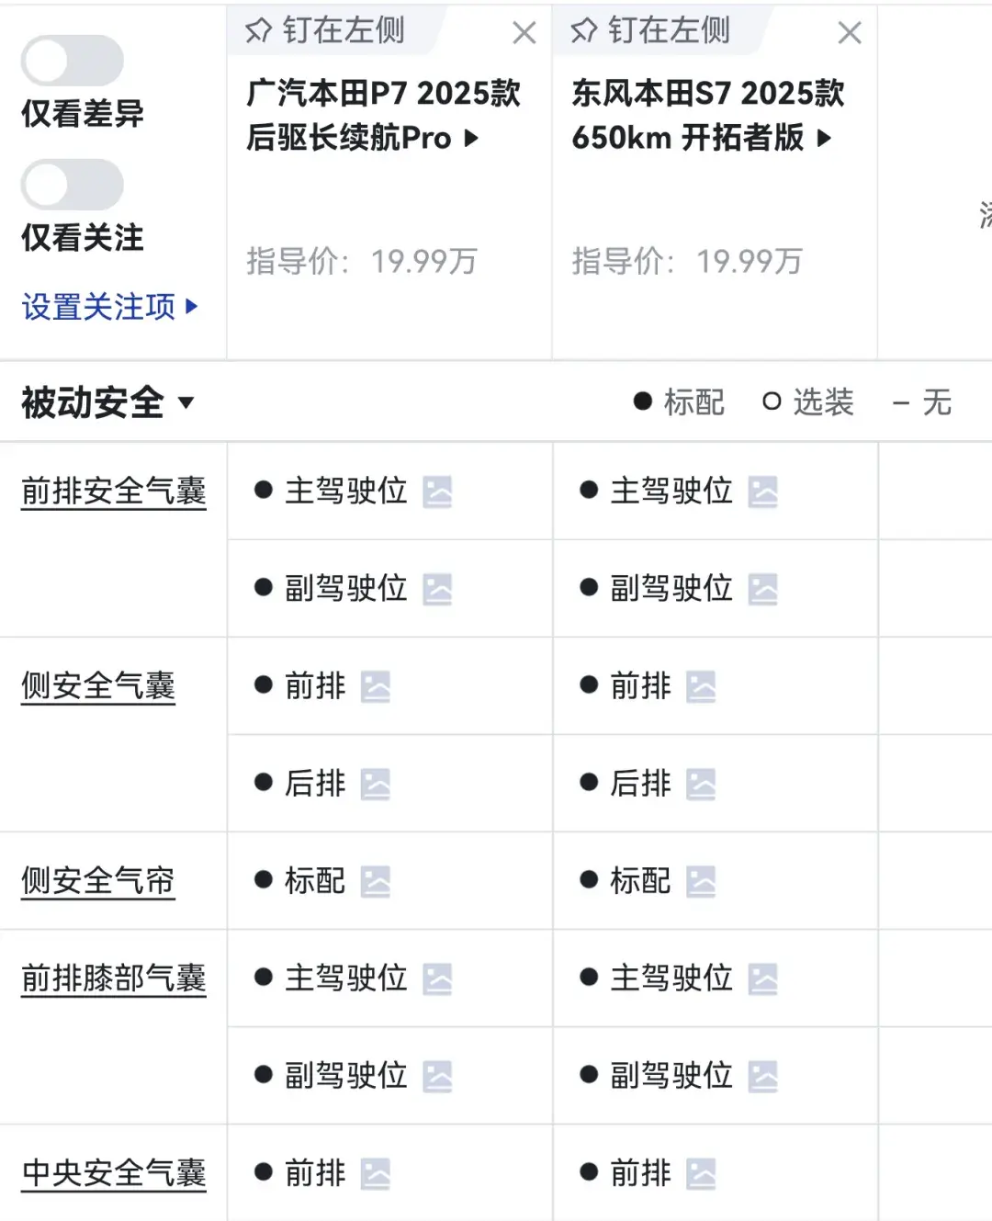Enable the 仅看关注 switch
Viewport: 992px width, 1221px height.
73,185
